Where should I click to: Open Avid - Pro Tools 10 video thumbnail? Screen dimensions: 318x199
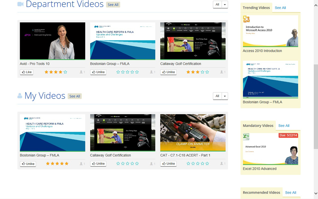pyautogui.click(x=52, y=41)
